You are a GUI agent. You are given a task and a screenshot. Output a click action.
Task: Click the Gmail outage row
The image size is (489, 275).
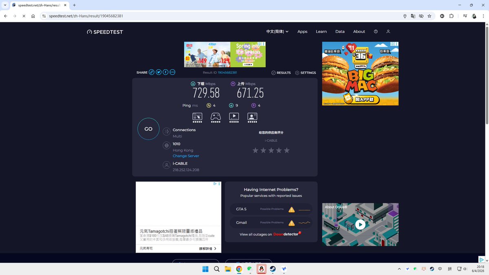[271, 222]
